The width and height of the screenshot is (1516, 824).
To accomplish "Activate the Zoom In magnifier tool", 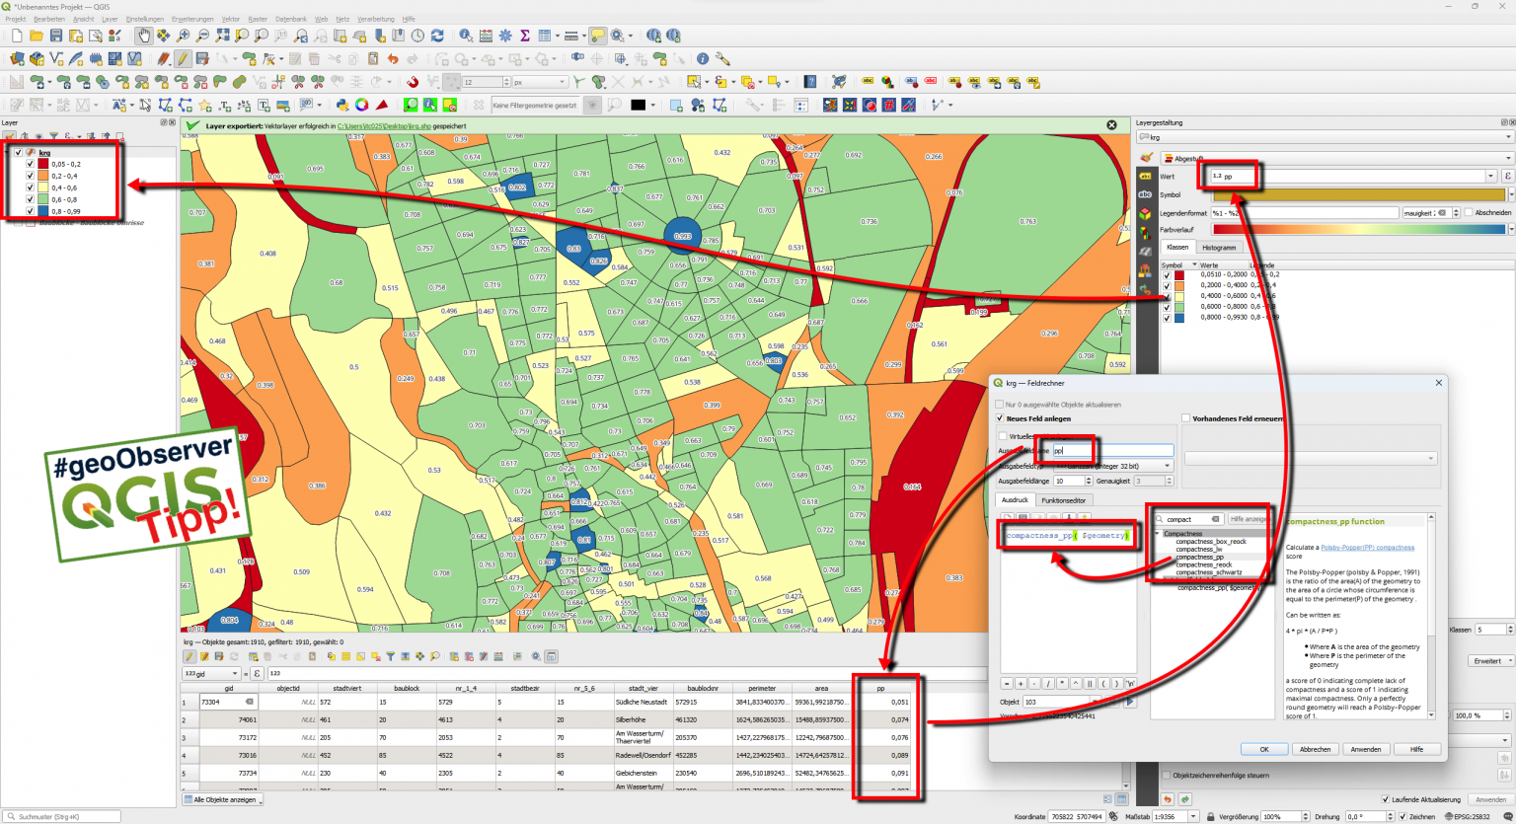I will (183, 35).
